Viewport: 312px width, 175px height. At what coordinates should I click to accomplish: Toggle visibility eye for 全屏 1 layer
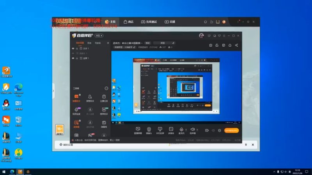(73, 58)
